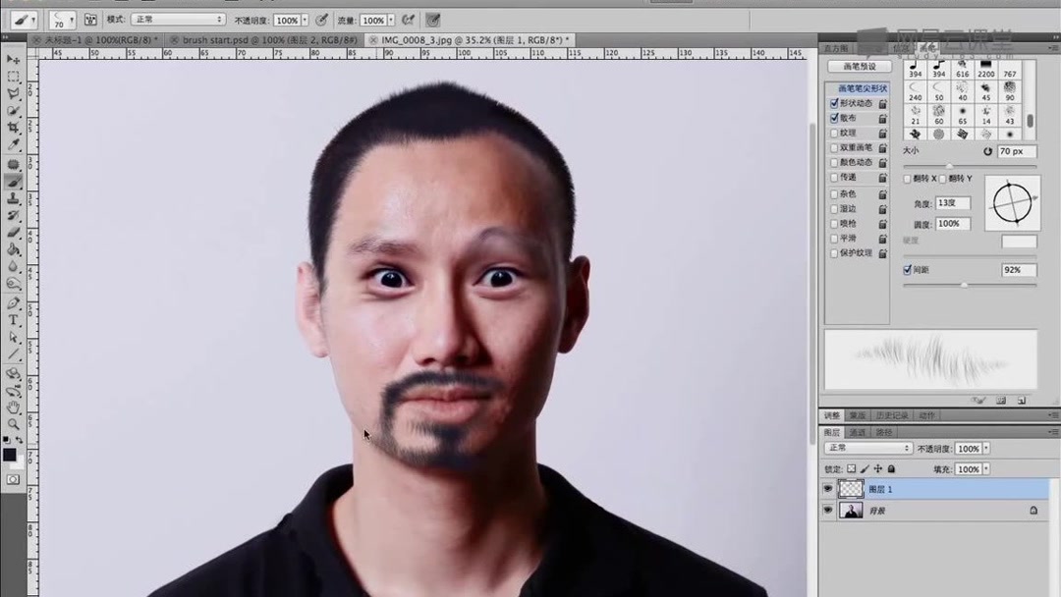The width and height of the screenshot is (1061, 597).
Task: Enable the 纹理 brush texture option
Action: [x=835, y=133]
